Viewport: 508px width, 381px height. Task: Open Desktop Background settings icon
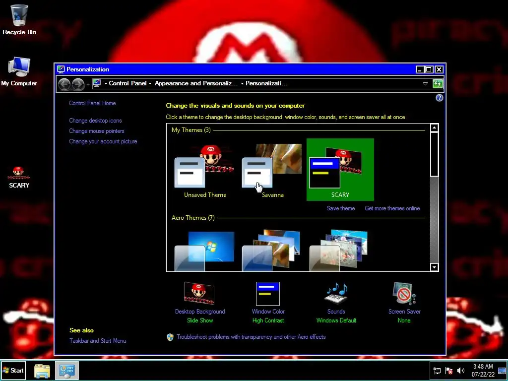199,293
